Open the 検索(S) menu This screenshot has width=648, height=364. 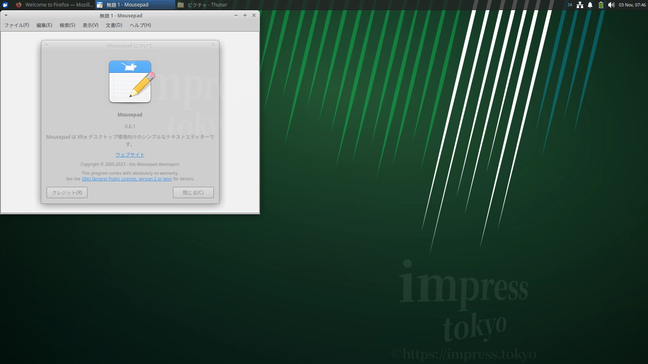pyautogui.click(x=67, y=25)
